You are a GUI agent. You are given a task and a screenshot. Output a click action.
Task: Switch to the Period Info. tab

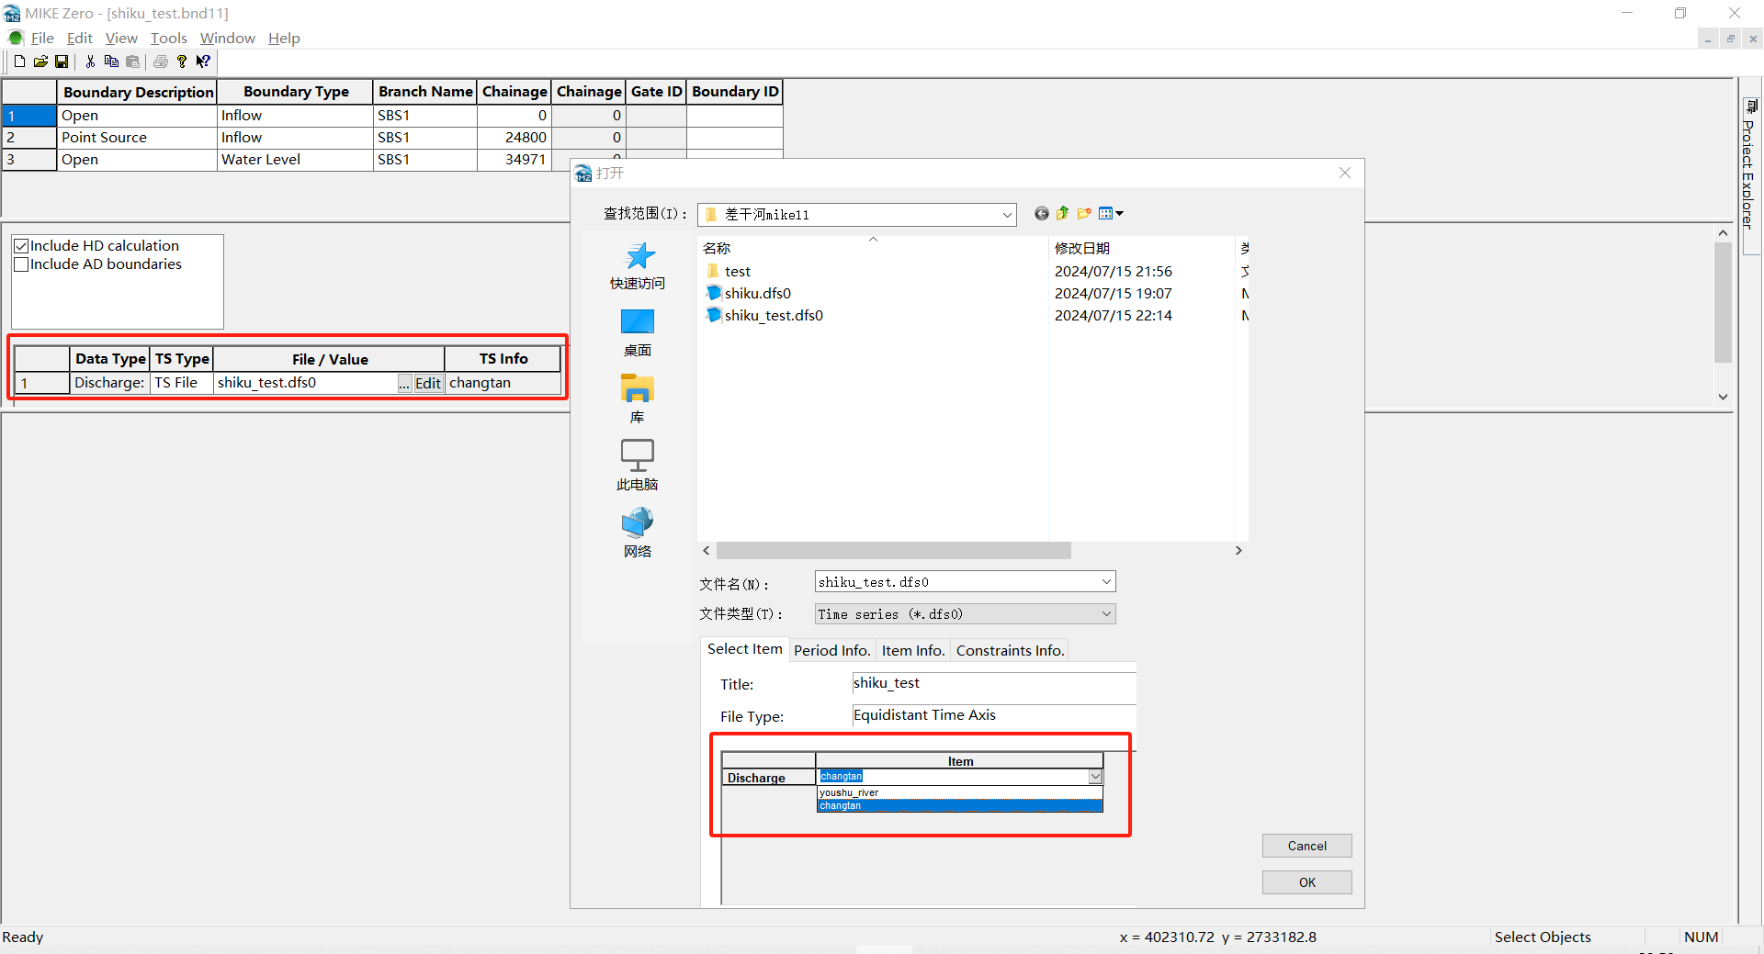tap(831, 650)
